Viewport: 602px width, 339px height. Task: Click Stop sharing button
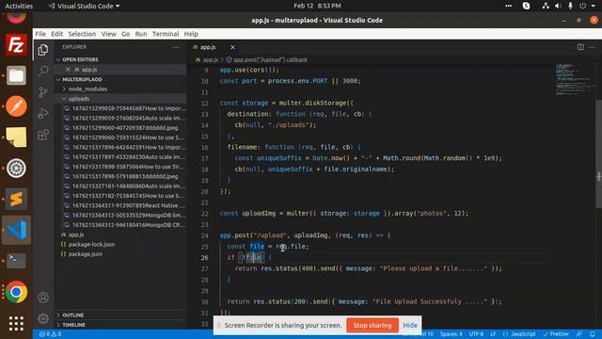pyautogui.click(x=372, y=325)
